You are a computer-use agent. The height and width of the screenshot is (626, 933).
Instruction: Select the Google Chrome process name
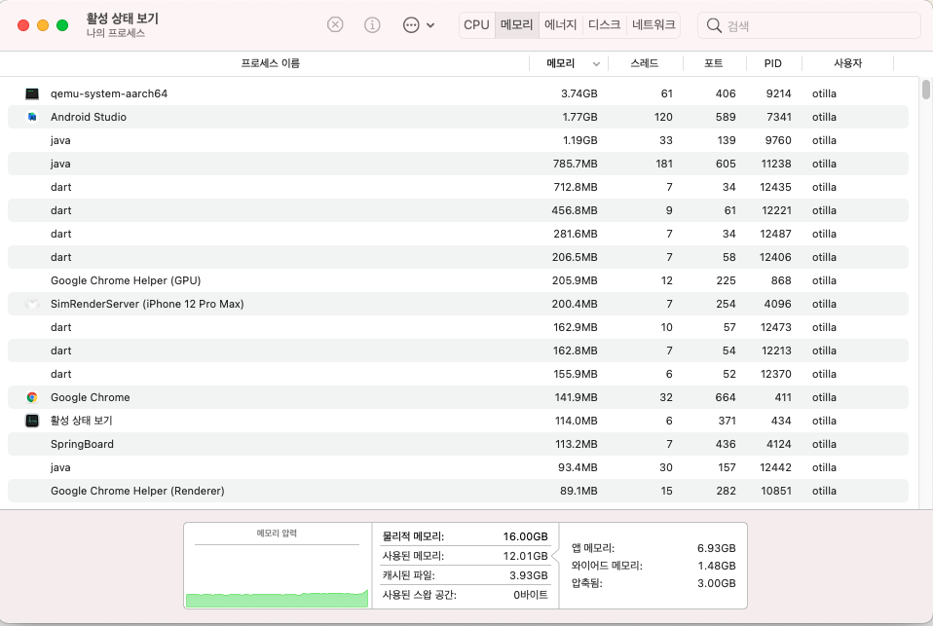coord(90,397)
